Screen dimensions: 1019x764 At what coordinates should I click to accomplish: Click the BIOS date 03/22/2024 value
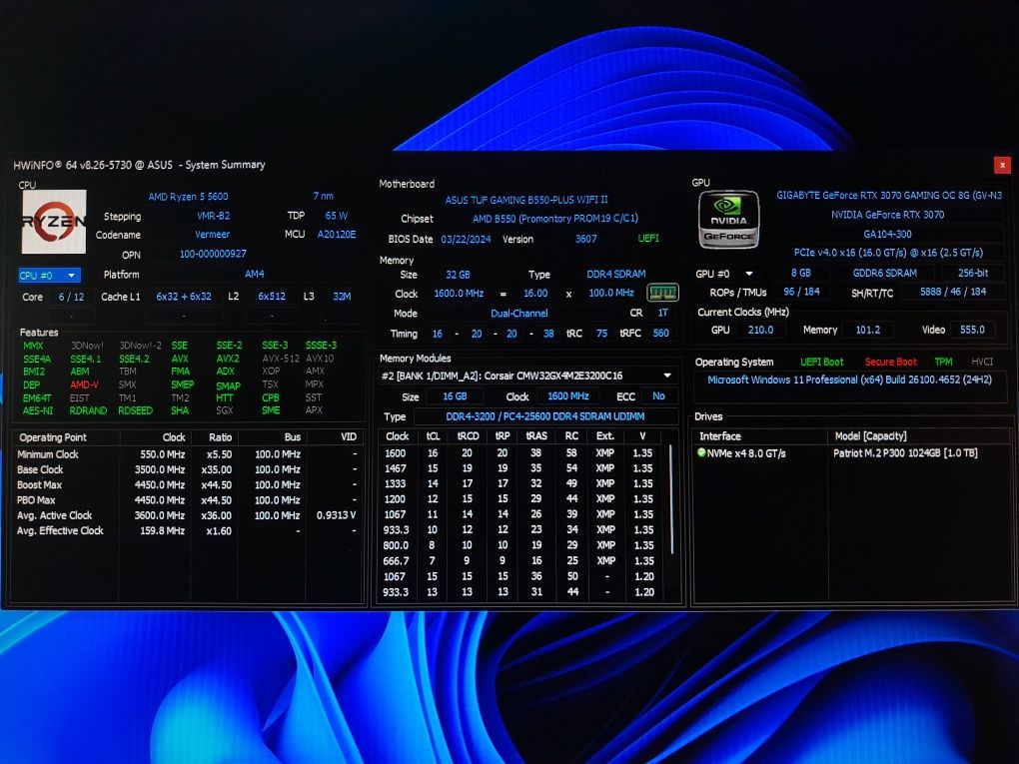point(466,239)
